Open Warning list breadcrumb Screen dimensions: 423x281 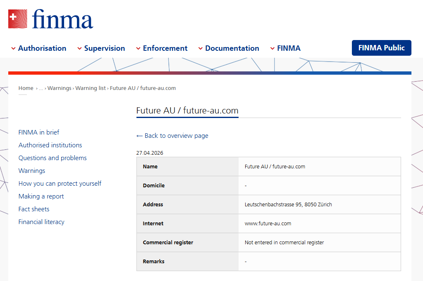click(91, 88)
